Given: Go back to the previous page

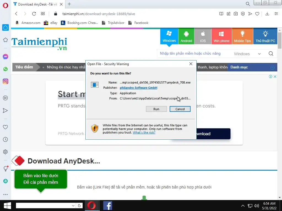Looking at the screenshot, I should [16, 14].
